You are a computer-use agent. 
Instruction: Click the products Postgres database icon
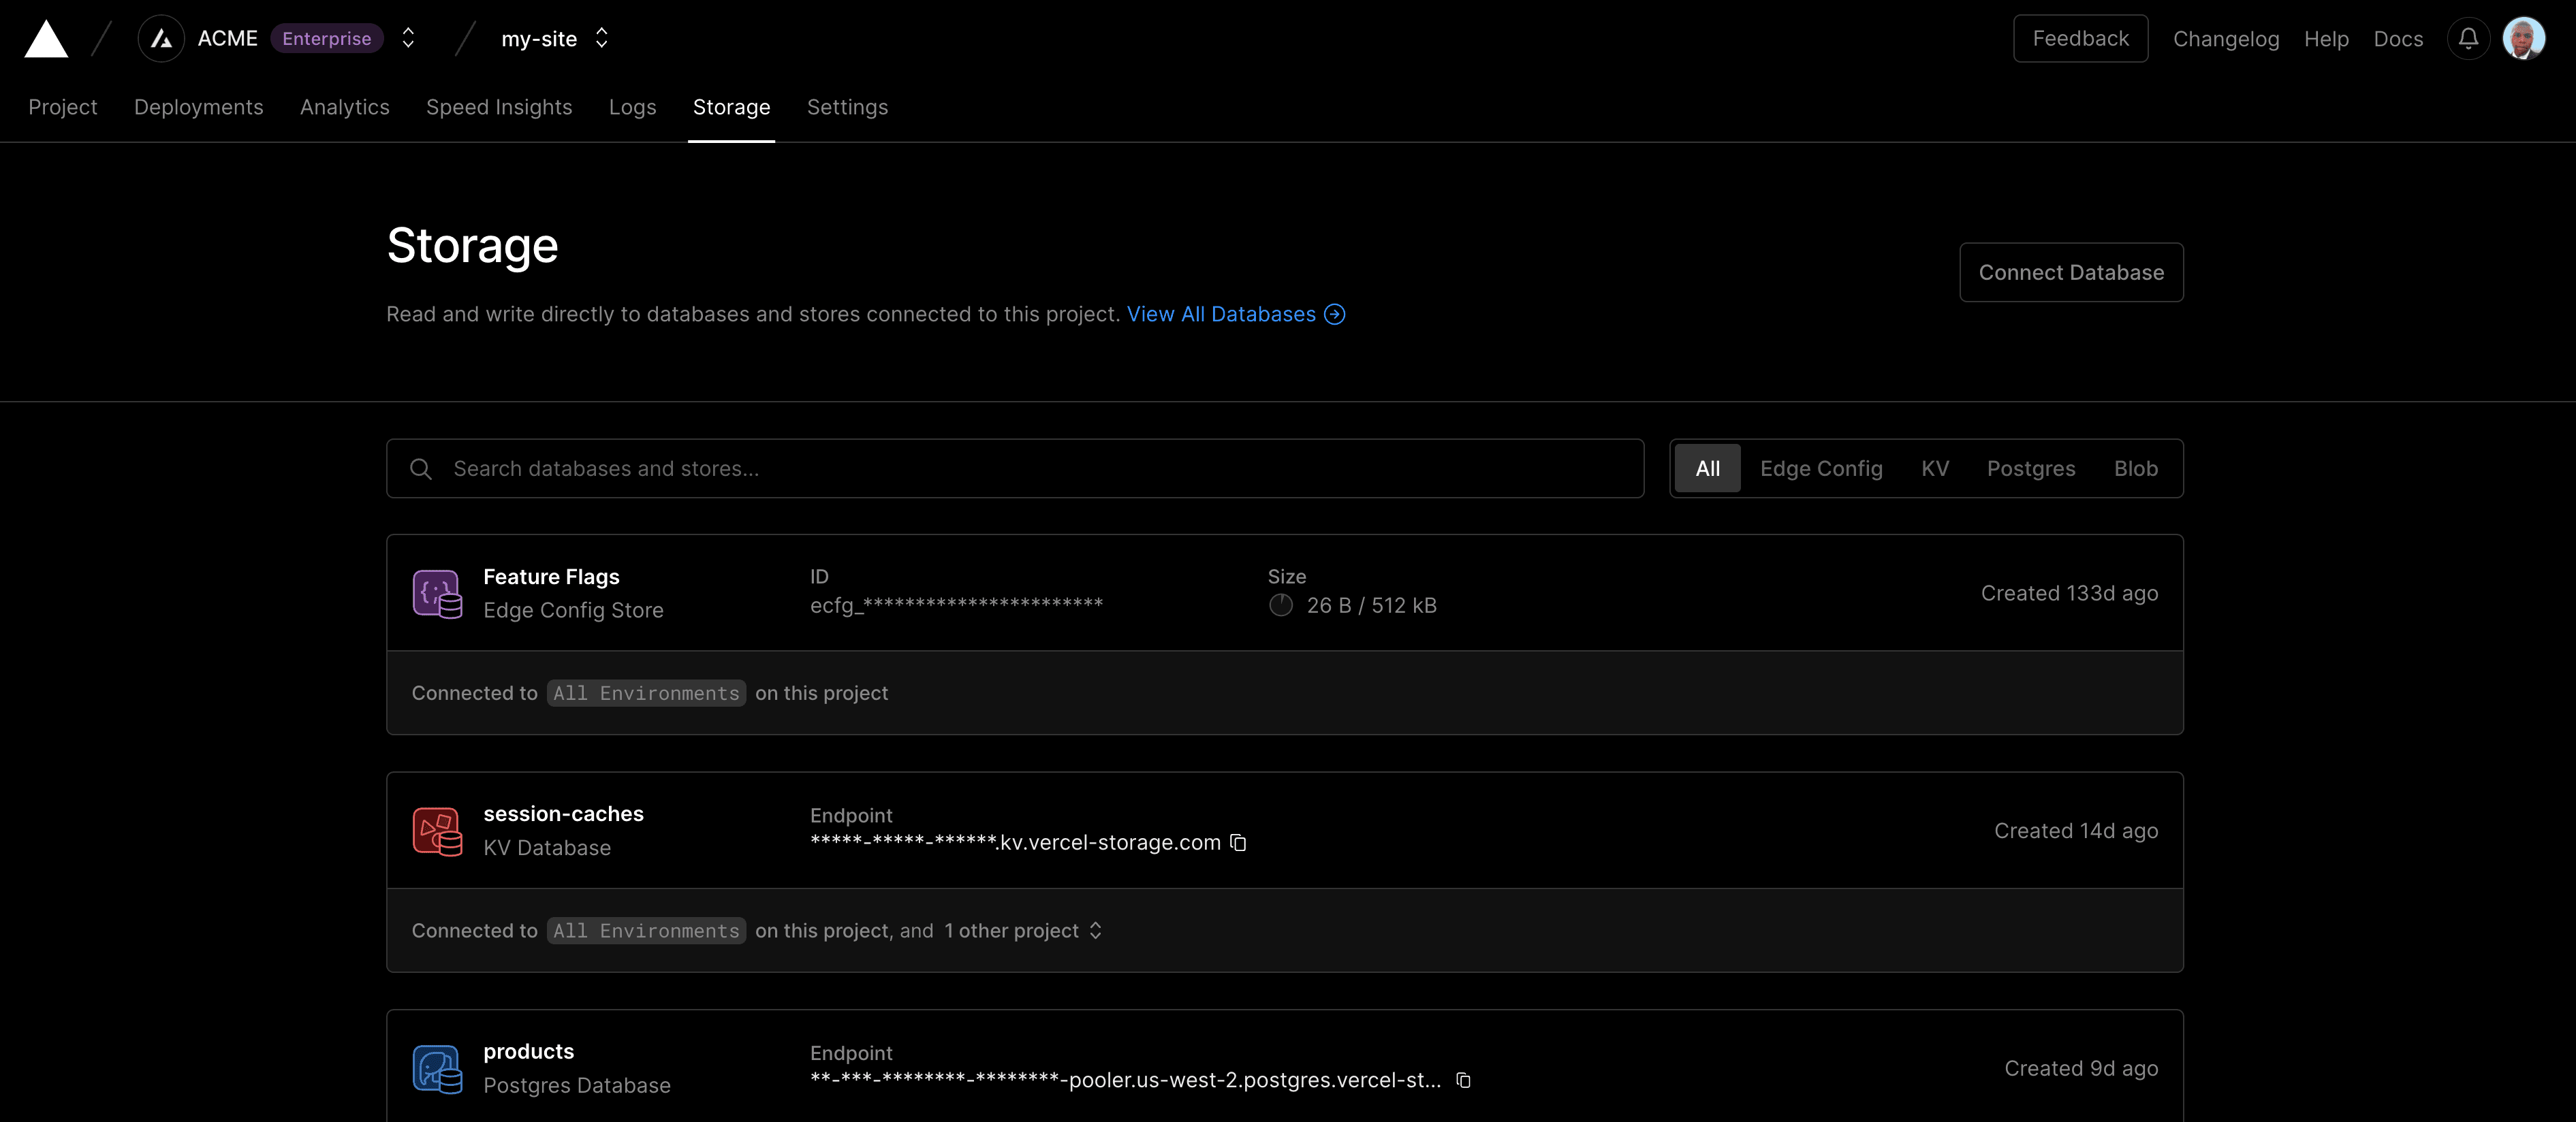point(437,1069)
